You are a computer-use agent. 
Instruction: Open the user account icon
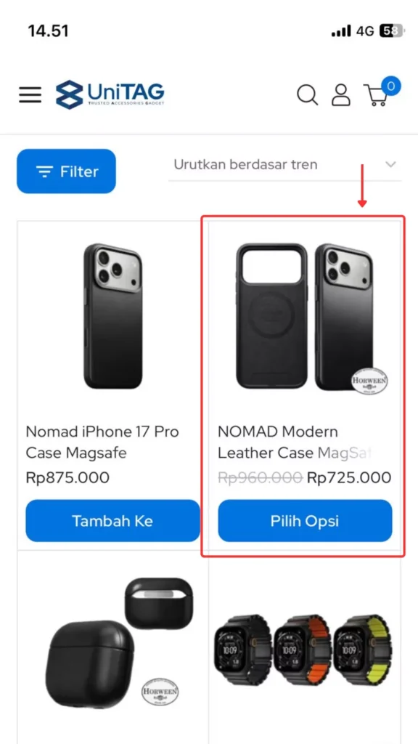click(340, 94)
